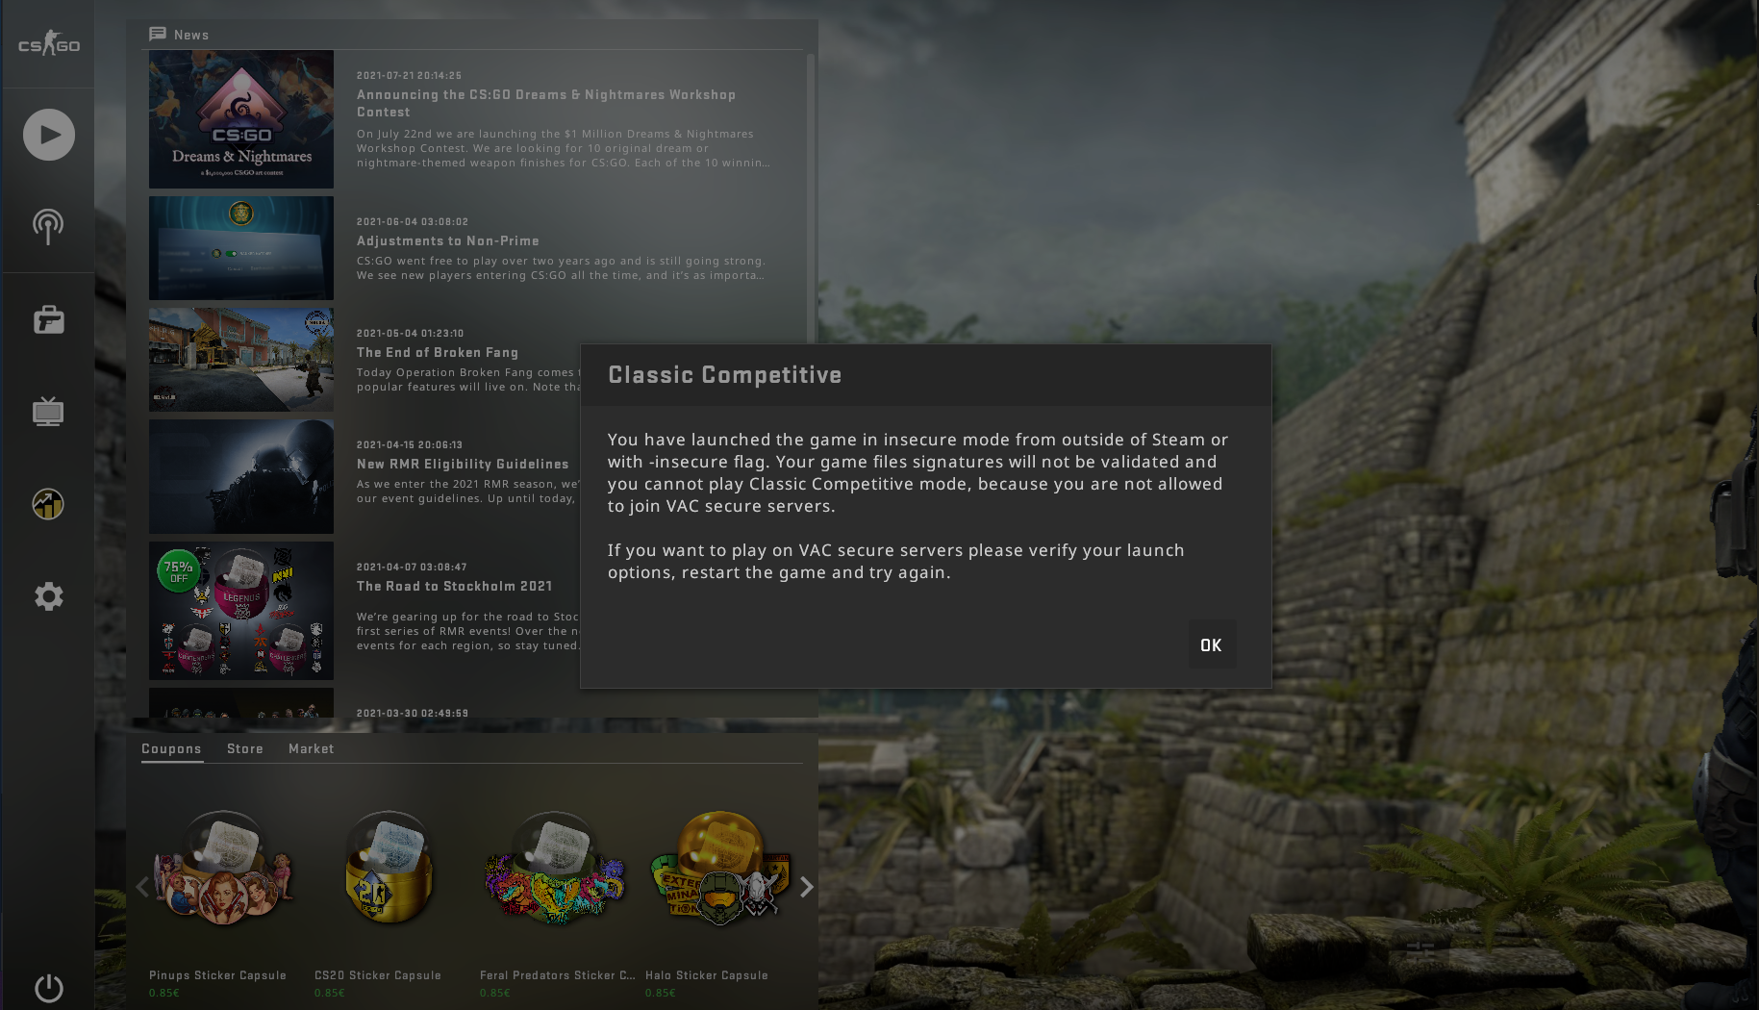Click the CS:GO logo home icon
Screen dimensions: 1759x1010
click(49, 43)
